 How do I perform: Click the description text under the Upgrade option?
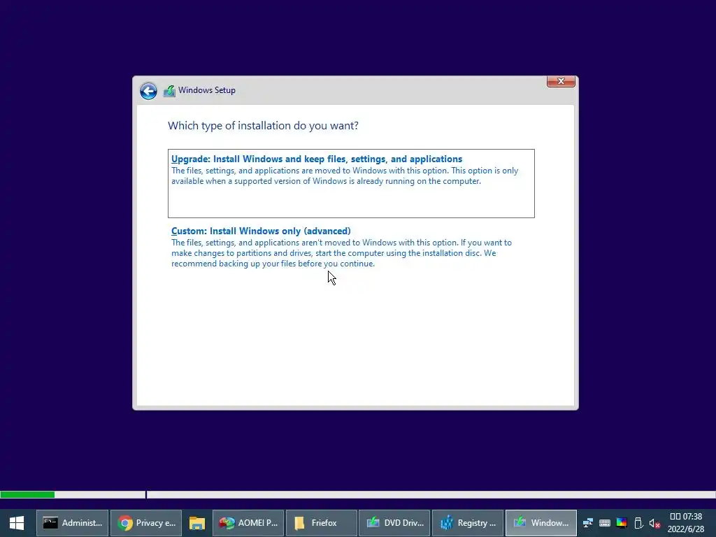click(x=345, y=176)
